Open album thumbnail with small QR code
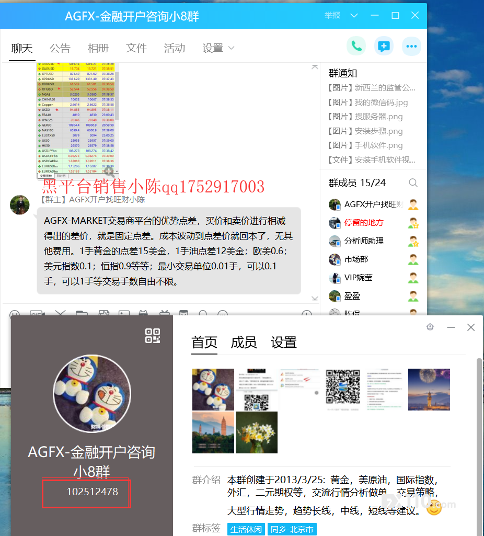The width and height of the screenshot is (484, 536). [257, 390]
